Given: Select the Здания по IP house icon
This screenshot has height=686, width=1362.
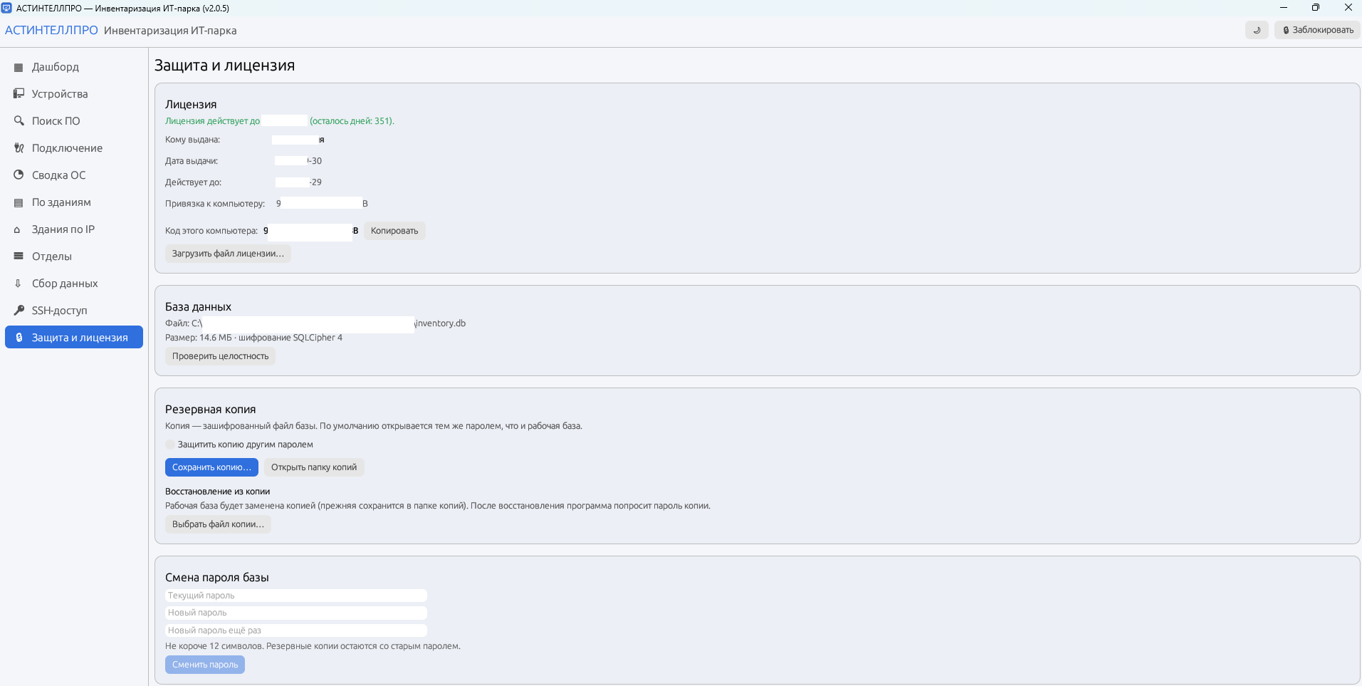Looking at the screenshot, I should pos(18,229).
